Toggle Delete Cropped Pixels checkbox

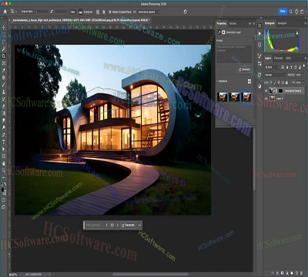(110, 12)
